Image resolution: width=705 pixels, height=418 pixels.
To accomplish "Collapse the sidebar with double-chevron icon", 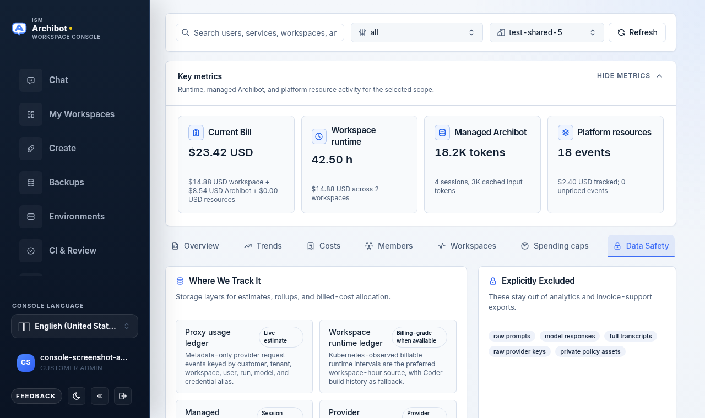I will (100, 396).
